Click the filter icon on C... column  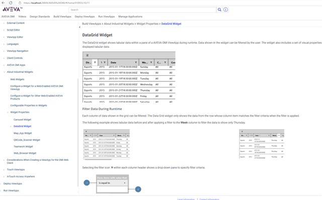pyautogui.click(x=165, y=62)
